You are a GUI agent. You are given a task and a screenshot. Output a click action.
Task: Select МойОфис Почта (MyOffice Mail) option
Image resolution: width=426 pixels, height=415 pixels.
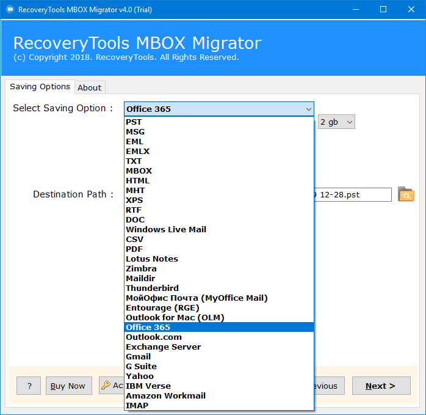click(x=219, y=298)
